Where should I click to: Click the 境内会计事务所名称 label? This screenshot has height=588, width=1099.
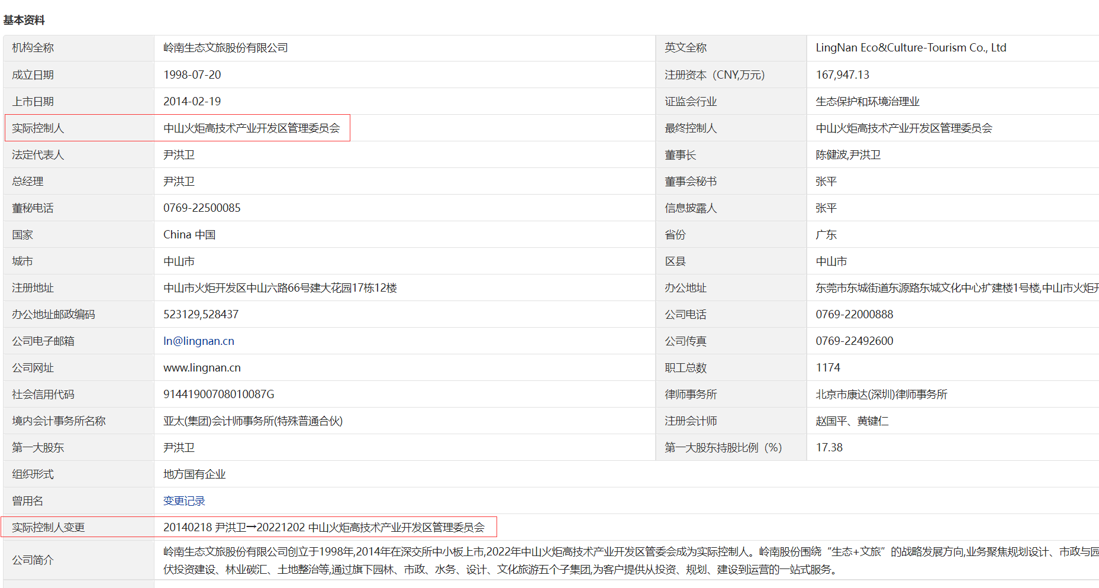click(x=59, y=421)
